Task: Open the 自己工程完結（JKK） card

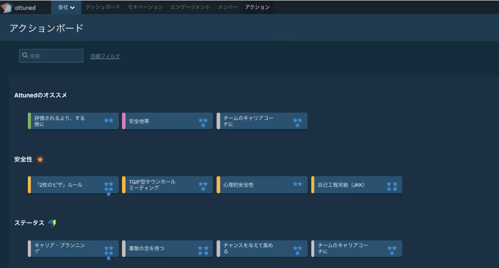Action: (357, 185)
